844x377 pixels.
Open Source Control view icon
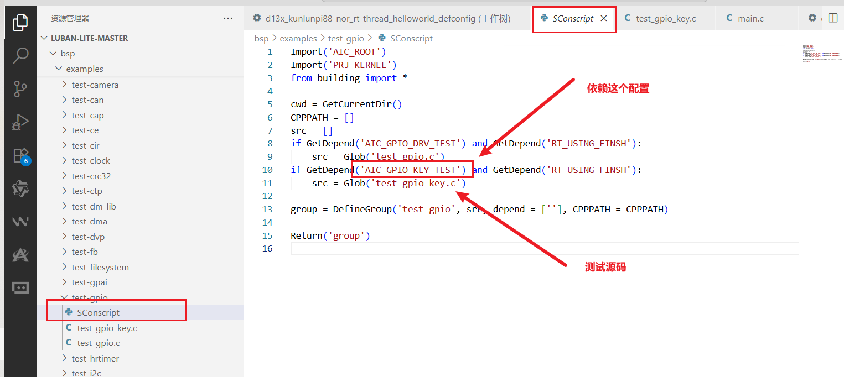20,88
